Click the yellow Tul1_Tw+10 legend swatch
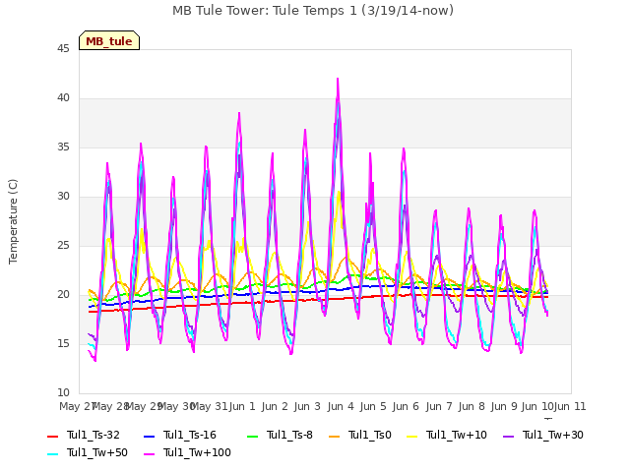Image resolution: width=630 pixels, height=472 pixels. 411,436
